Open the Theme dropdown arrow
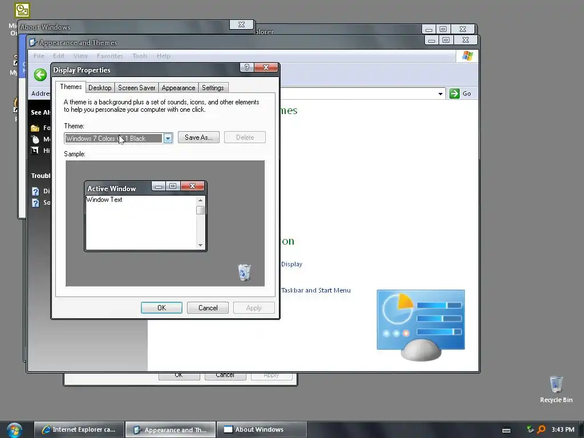 pyautogui.click(x=168, y=139)
